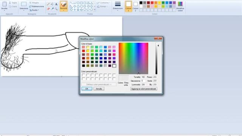Choose the down arrow shape
The image size is (242, 136).
[x=71, y=10]
